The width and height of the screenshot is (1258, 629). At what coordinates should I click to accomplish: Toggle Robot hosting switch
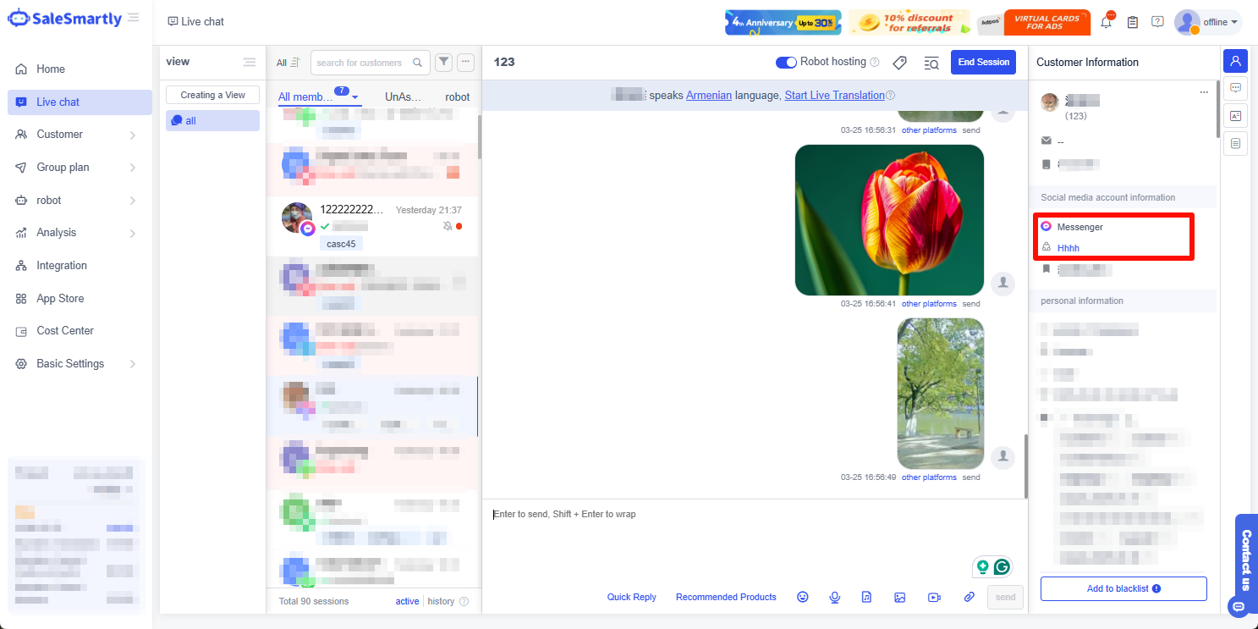coord(786,62)
